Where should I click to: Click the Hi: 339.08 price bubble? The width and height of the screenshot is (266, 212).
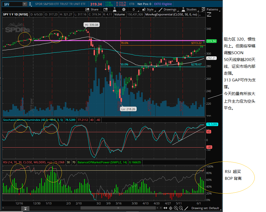(x=92, y=25)
